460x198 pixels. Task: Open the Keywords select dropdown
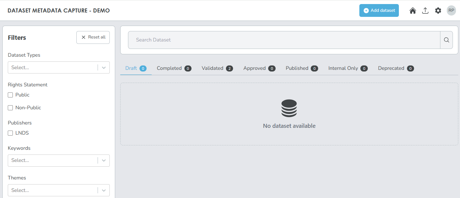(x=58, y=161)
